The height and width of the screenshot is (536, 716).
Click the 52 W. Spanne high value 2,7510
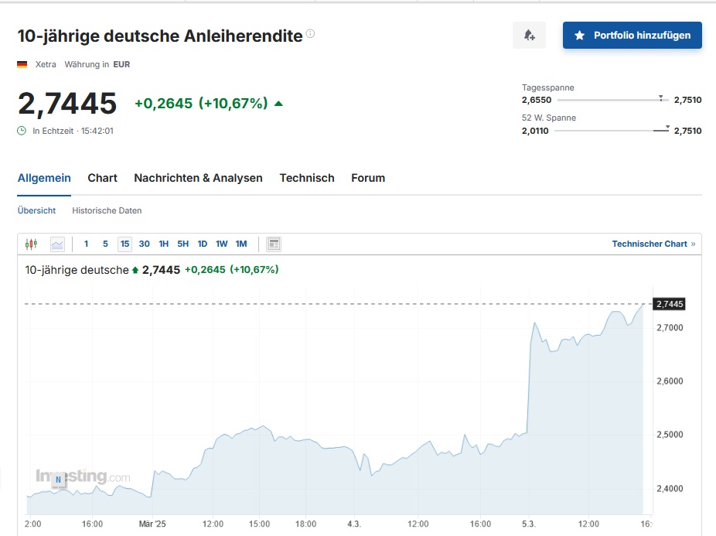pos(687,131)
